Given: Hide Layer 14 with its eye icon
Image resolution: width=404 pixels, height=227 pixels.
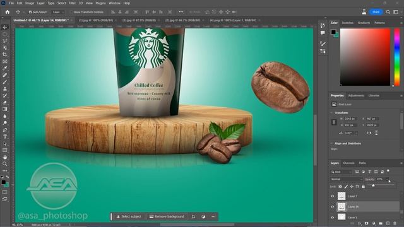Looking at the screenshot, I should coord(333,207).
